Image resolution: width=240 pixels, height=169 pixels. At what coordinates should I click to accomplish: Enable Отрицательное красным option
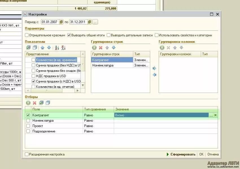point(27,35)
